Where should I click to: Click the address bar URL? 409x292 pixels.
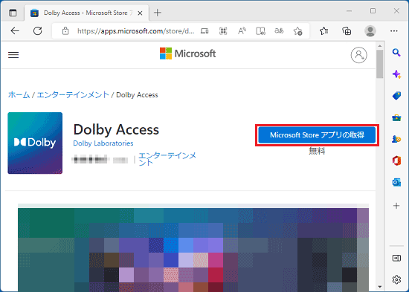[x=135, y=31]
